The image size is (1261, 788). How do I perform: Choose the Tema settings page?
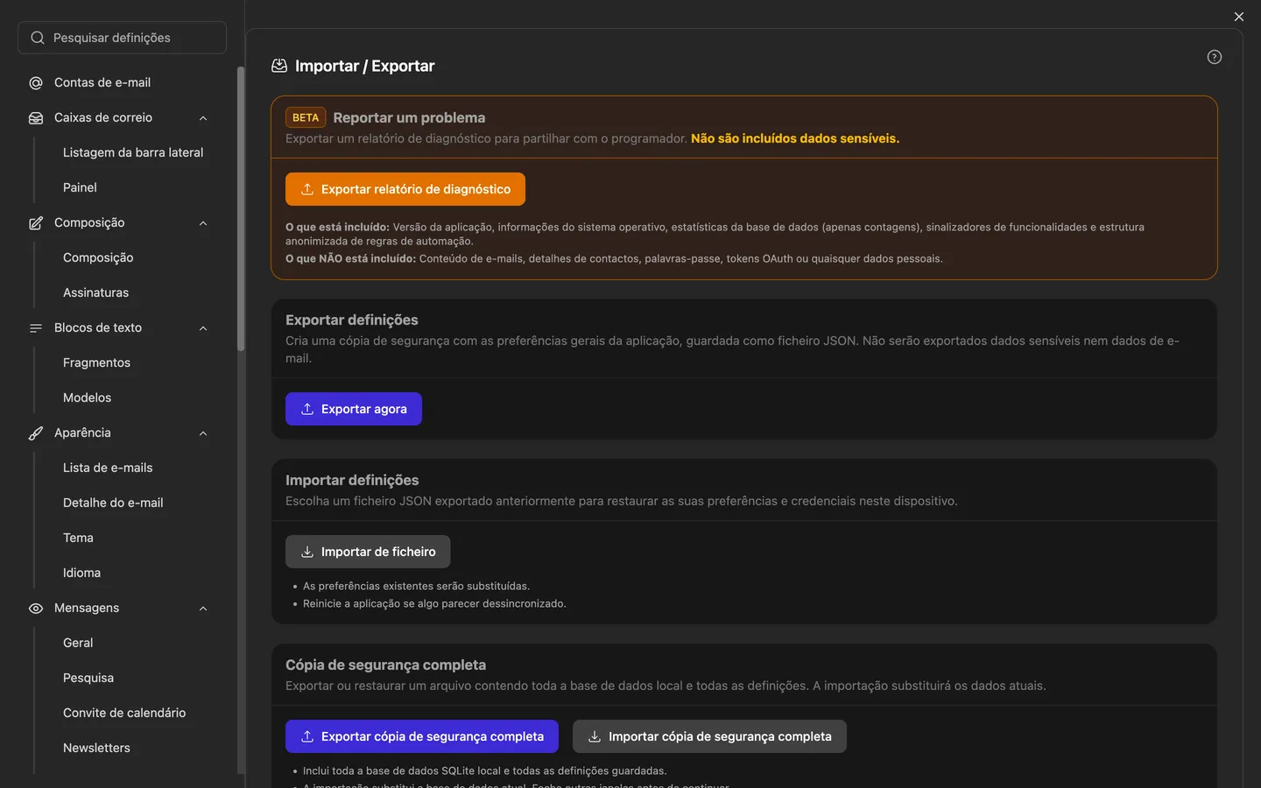tap(78, 538)
